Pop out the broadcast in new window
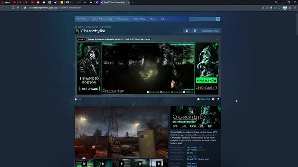This screenshot has width=298, height=167. (x=218, y=99)
